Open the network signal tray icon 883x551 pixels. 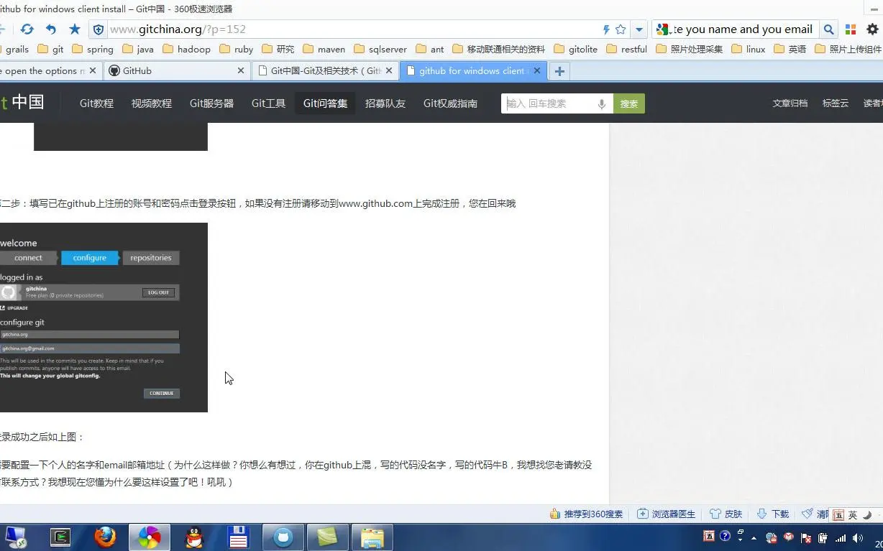[x=840, y=537]
